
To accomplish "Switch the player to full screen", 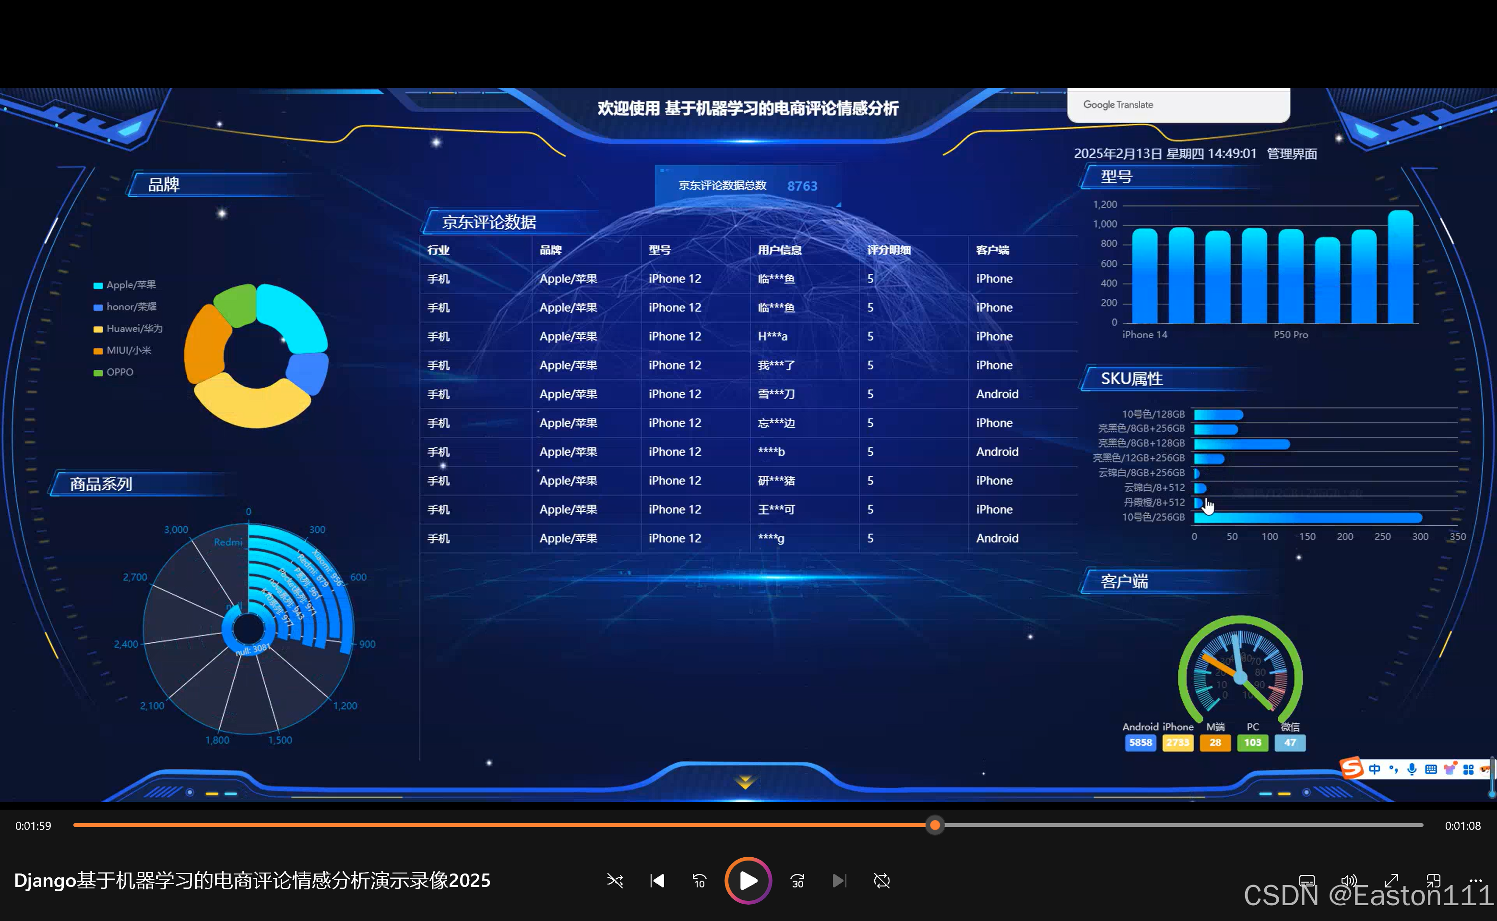I will [1391, 881].
